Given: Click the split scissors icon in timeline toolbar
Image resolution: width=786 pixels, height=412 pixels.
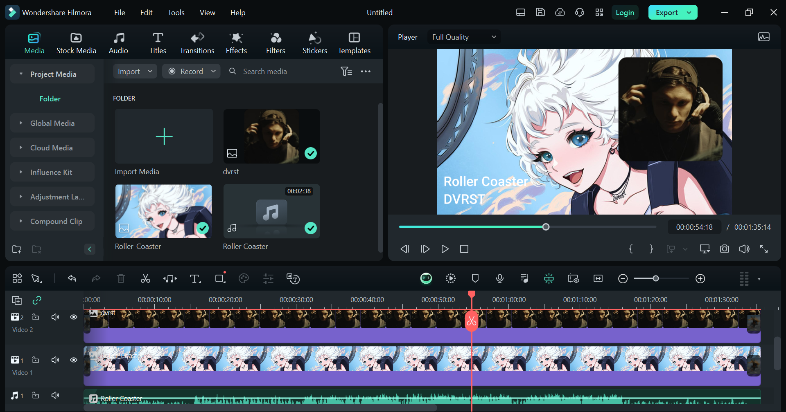Looking at the screenshot, I should (x=145, y=279).
